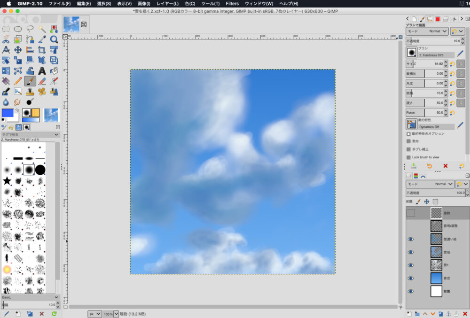
Task: Activate the Pencil tool
Action: tap(18, 81)
